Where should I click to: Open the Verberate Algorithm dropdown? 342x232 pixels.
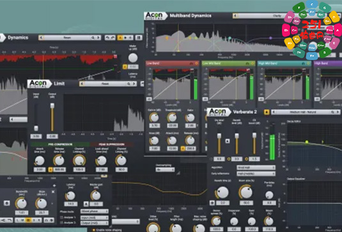point(256,167)
